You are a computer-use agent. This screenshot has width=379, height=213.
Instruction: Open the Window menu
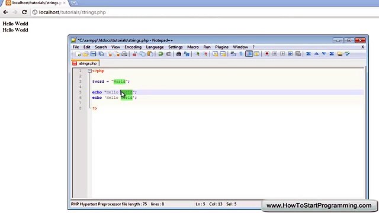point(240,47)
